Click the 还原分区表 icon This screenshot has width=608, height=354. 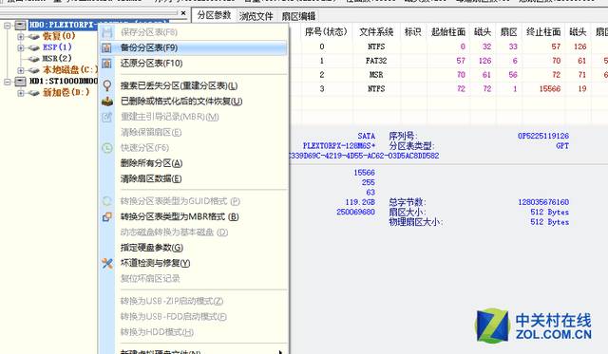pos(106,64)
